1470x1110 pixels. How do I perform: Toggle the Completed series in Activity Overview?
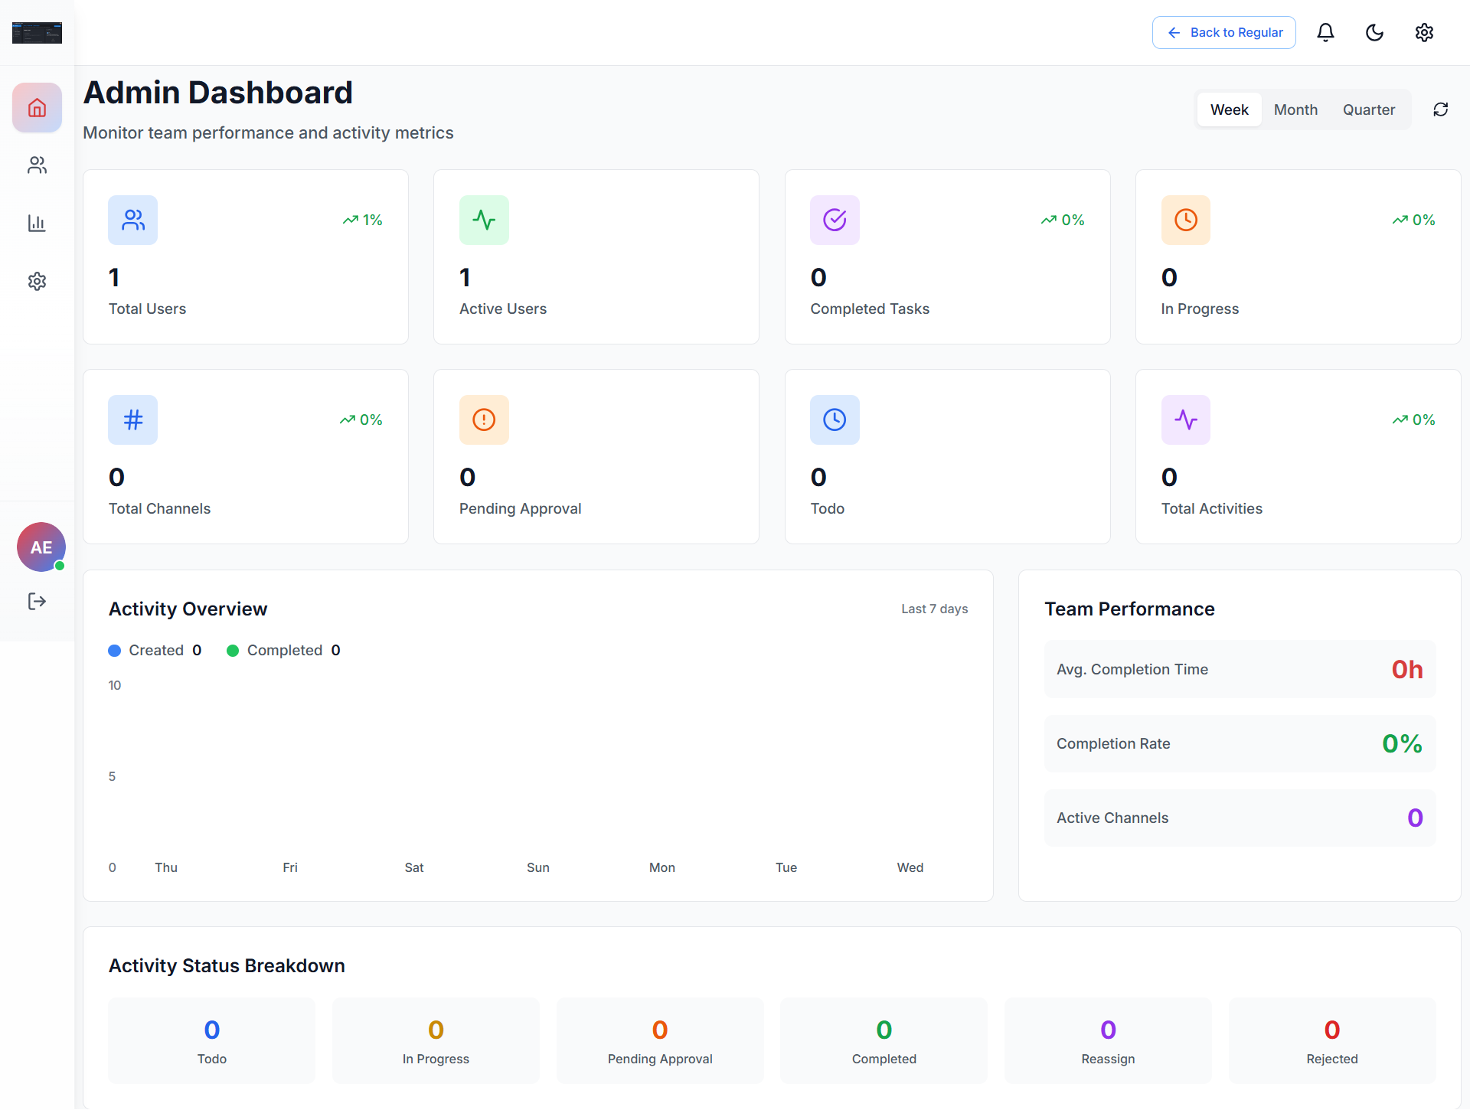point(284,650)
